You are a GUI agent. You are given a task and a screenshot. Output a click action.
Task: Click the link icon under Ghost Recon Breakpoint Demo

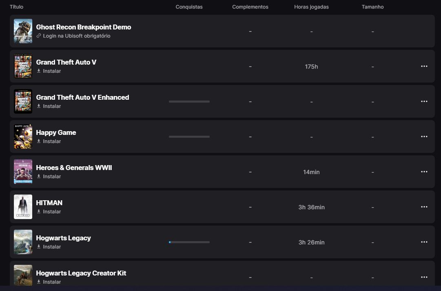[39, 36]
